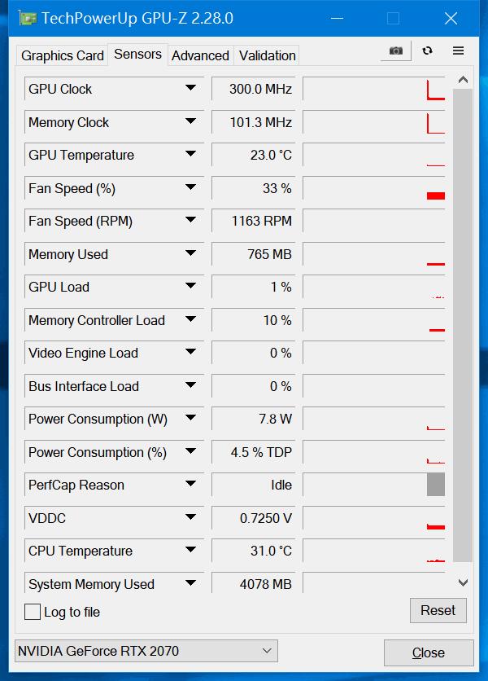
Task: Click the Memory Used value field
Action: click(x=252, y=254)
